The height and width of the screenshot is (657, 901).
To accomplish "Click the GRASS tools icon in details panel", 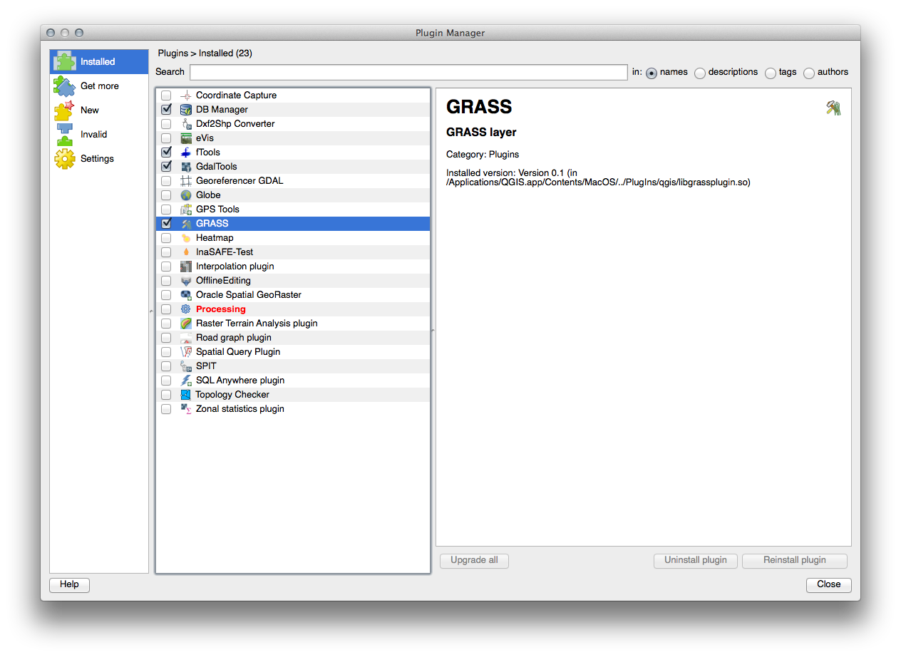I will click(x=833, y=108).
